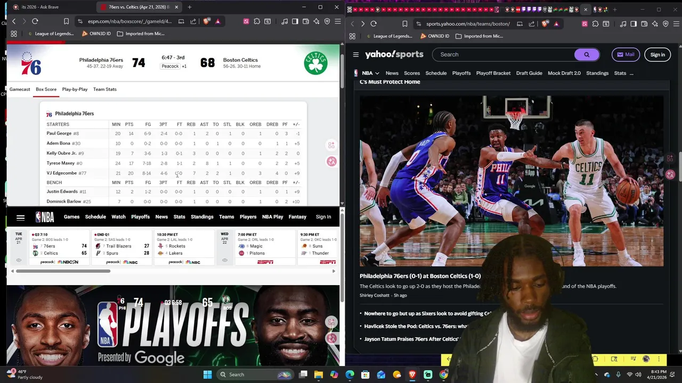Open Paul George player link
Image resolution: width=682 pixels, height=383 pixels.
tap(59, 134)
